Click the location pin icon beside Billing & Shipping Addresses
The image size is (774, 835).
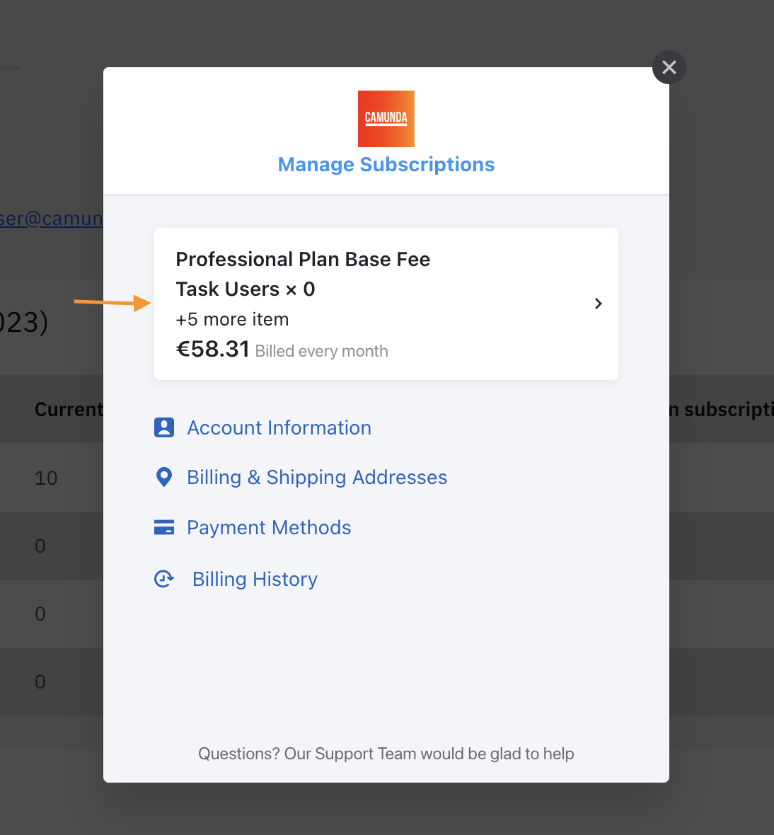163,477
